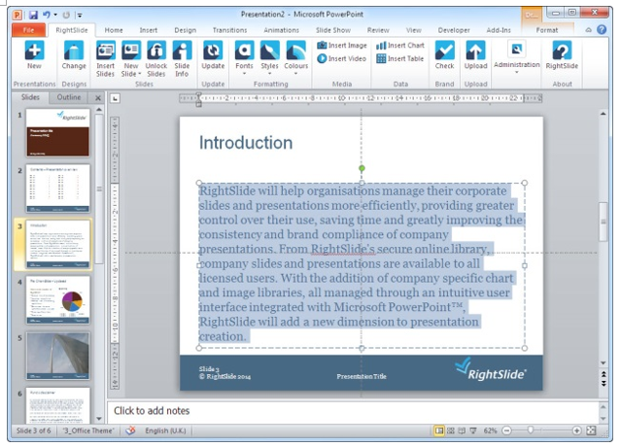Open the Review ribbon tab

tap(378, 30)
